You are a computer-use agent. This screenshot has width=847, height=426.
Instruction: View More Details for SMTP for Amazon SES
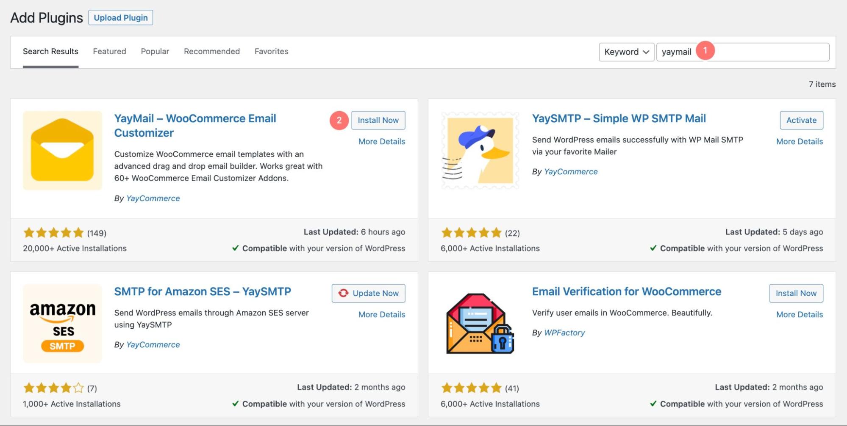(382, 315)
